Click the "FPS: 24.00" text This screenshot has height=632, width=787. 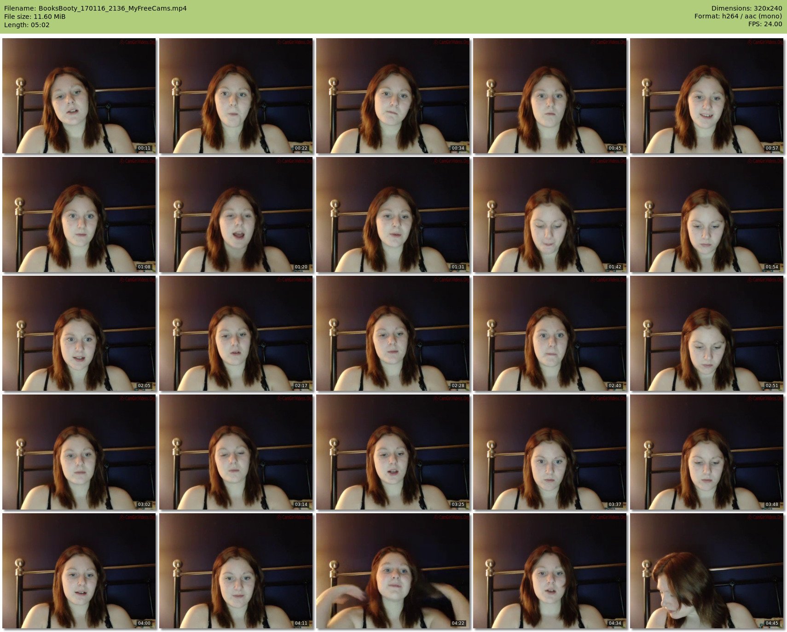pos(765,24)
